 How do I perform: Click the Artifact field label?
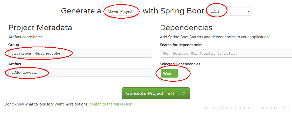(x=15, y=64)
